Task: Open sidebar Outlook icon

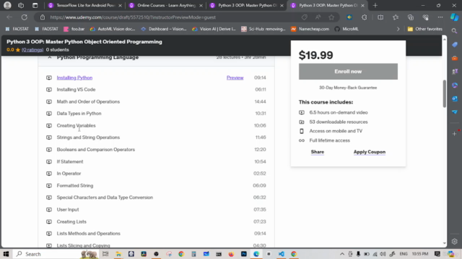Action: point(455,99)
